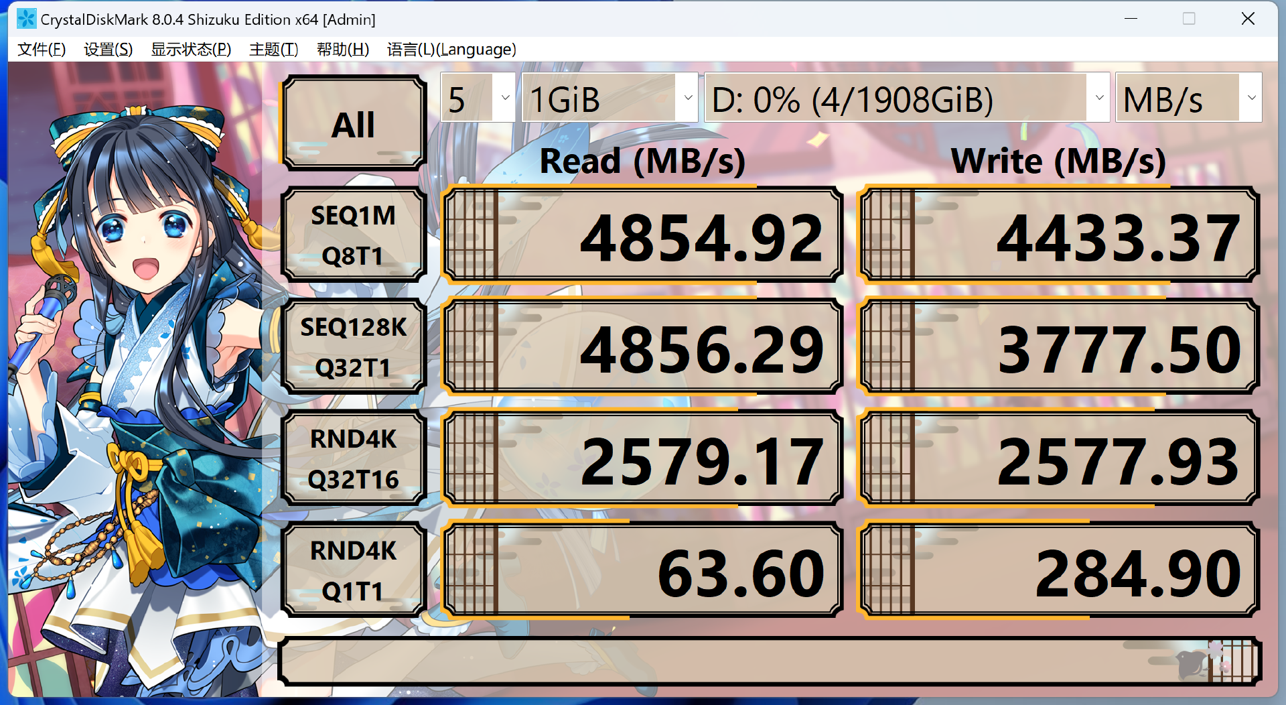Click the CrystalDiskMark title bar icon
Image resolution: width=1286 pixels, height=705 pixels.
[x=26, y=19]
